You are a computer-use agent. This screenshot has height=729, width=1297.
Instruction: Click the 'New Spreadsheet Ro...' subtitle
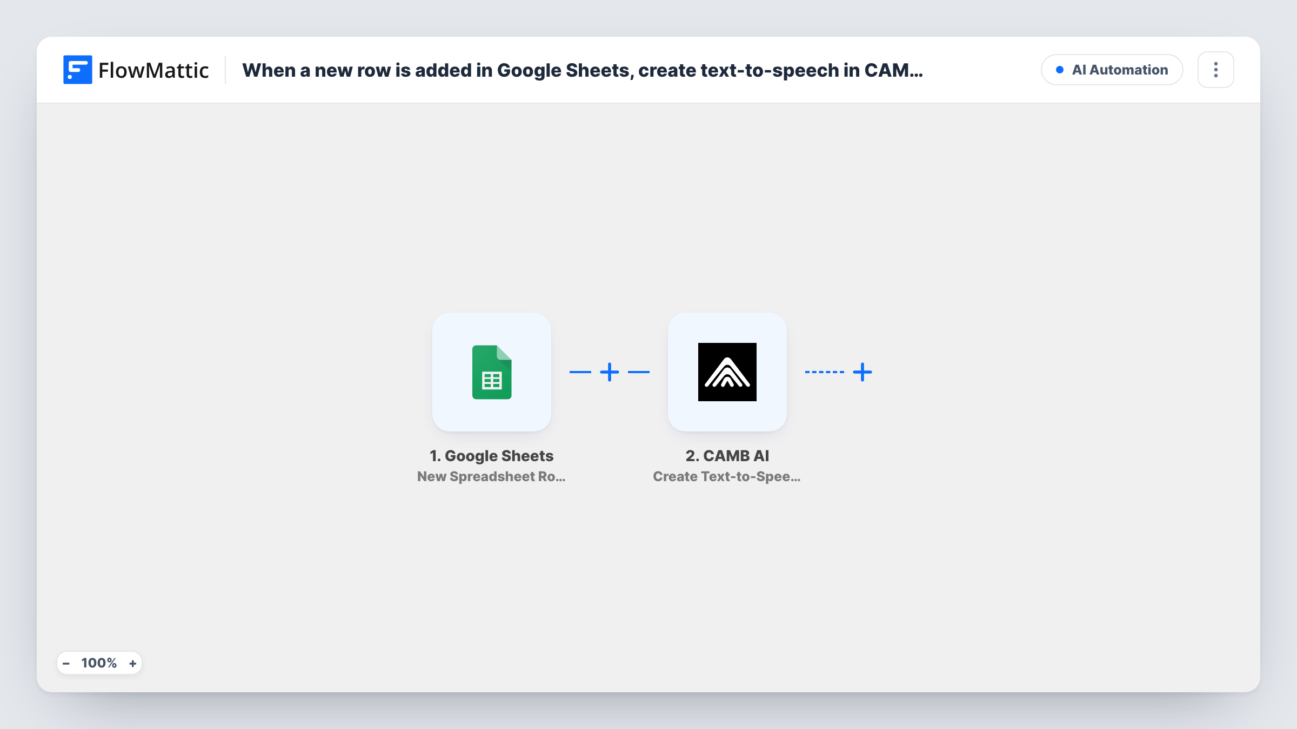491,477
